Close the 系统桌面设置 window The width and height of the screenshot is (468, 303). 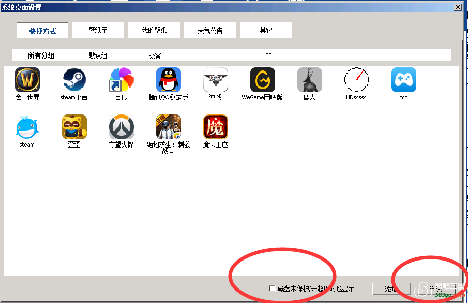click(457, 7)
